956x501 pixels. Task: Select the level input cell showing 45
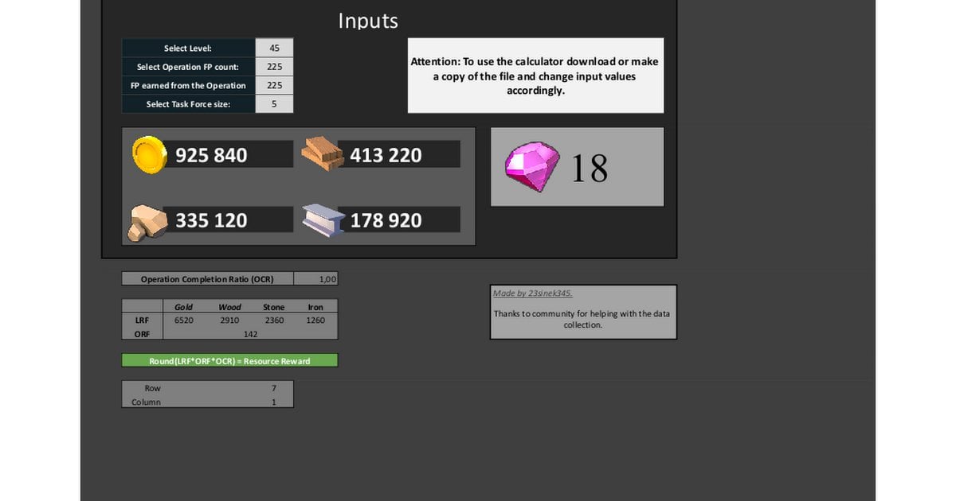[274, 48]
